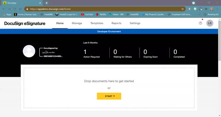The image size is (221, 117).
Task: Open the My Projects | Qualtr... bookmark
Action: (153, 14)
